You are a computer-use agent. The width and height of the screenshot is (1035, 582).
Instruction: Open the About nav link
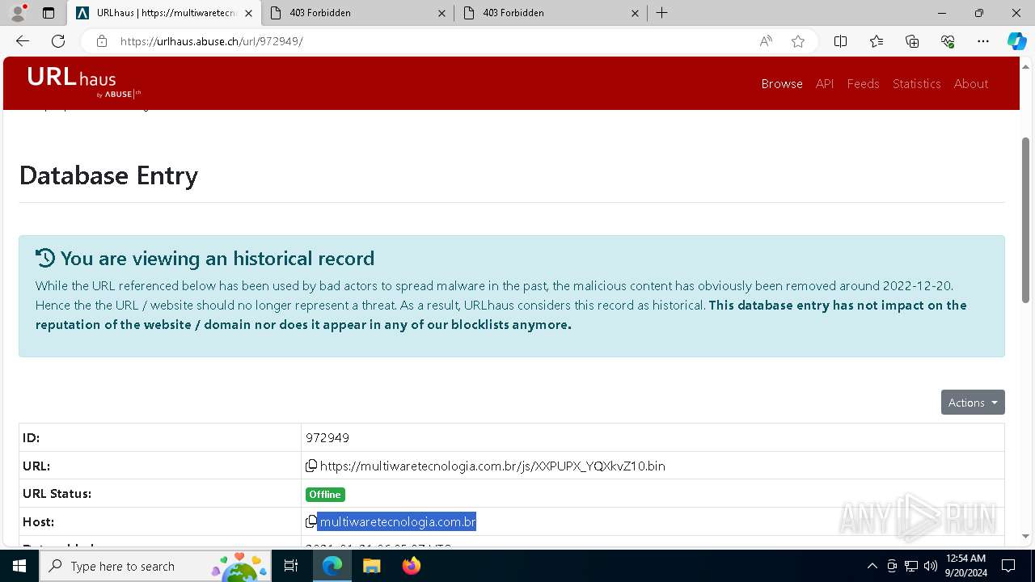[x=971, y=84]
